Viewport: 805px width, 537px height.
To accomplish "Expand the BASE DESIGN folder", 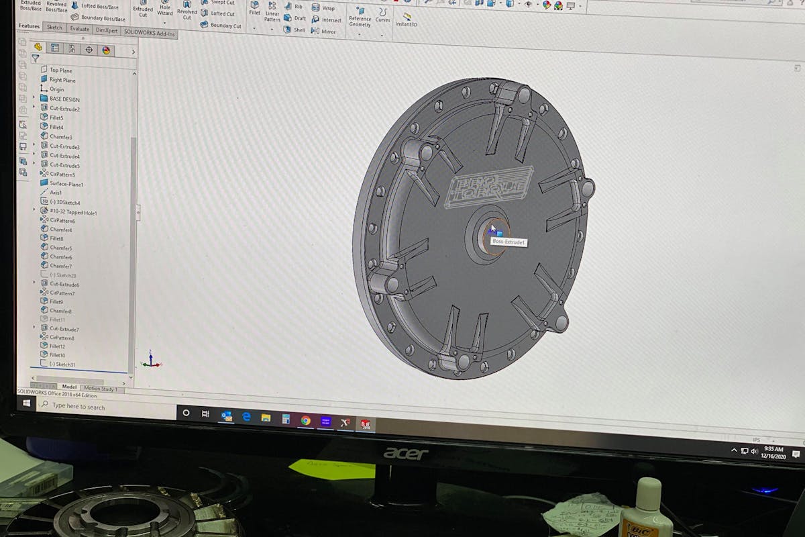I will (x=34, y=98).
